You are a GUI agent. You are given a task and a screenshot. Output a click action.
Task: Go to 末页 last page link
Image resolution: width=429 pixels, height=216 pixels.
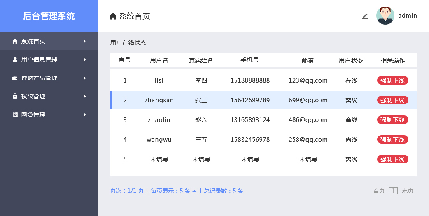pos(408,191)
